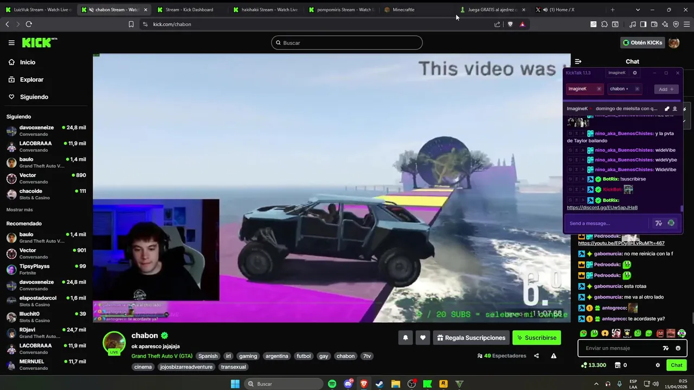This screenshot has height=390, width=694.
Task: Open chacoide channel in sidebar
Action: coord(46,194)
